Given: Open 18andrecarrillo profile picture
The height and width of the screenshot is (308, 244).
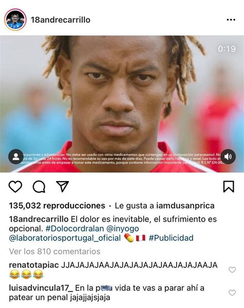Looking at the screenshot, I should click(15, 20).
